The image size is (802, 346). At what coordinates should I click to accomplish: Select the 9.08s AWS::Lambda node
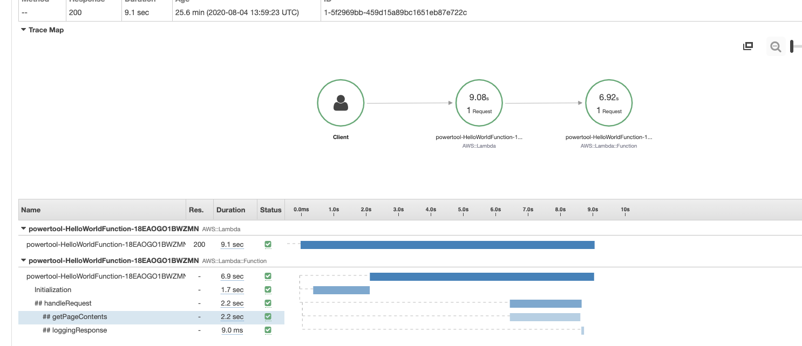(x=479, y=103)
